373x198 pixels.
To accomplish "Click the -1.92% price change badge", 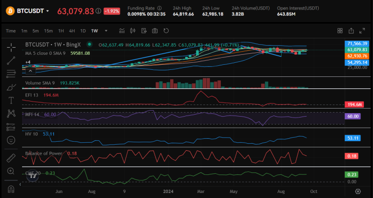I will coord(112,11).
